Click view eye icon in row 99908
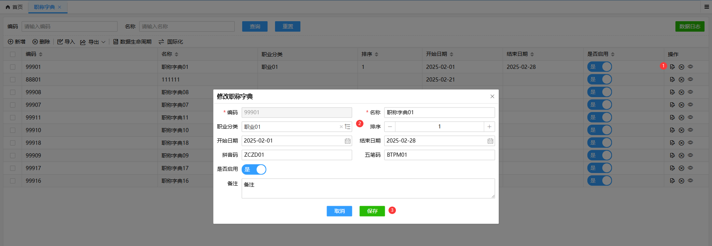 [x=690, y=92]
